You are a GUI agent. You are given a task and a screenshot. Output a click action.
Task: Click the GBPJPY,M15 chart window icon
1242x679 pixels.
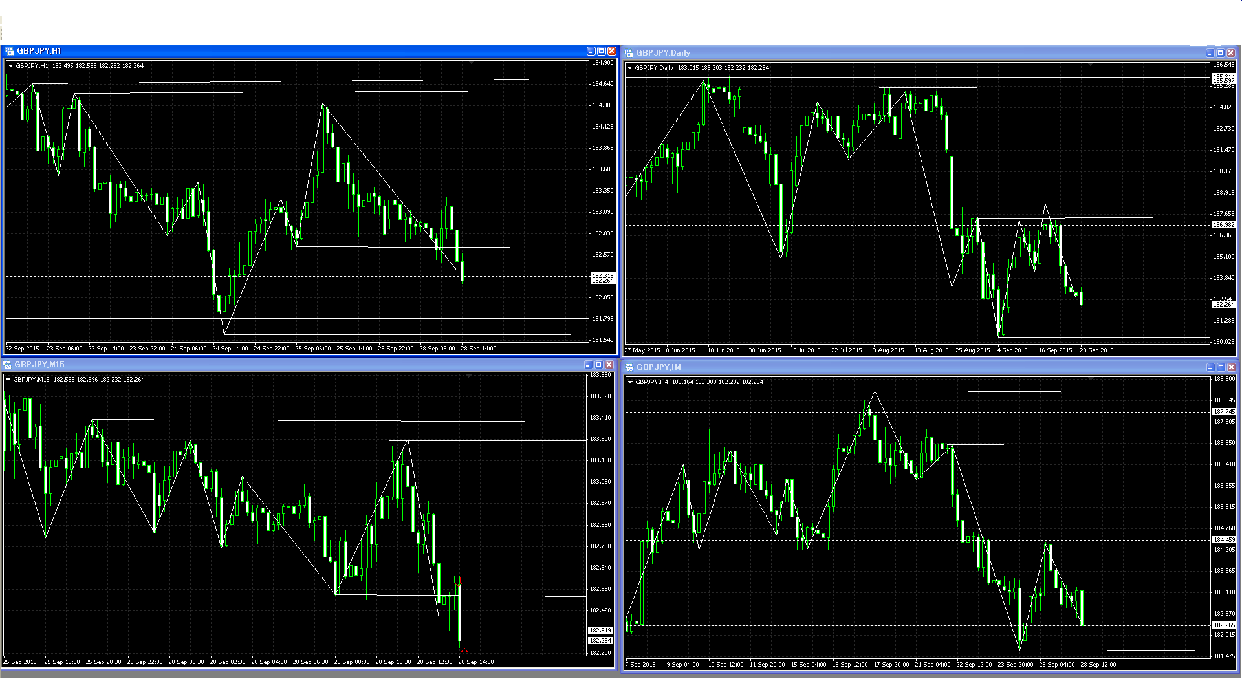tap(7, 365)
